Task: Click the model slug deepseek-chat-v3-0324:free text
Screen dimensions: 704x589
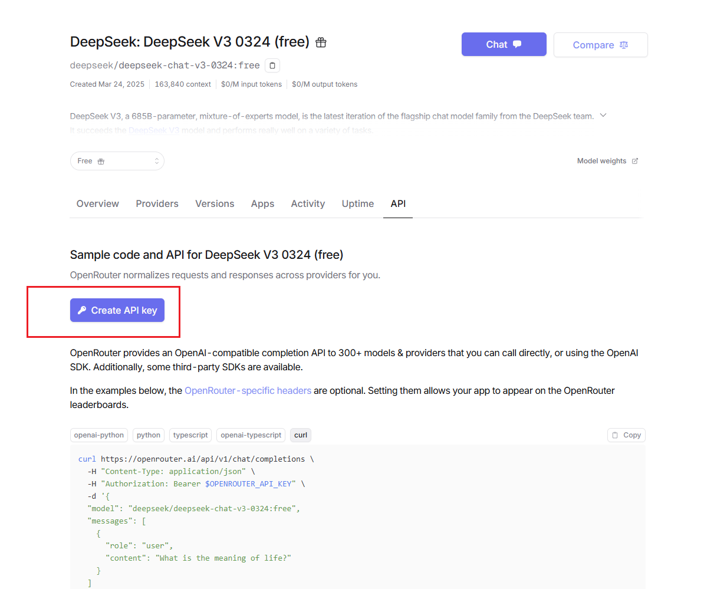Action: pyautogui.click(x=189, y=65)
